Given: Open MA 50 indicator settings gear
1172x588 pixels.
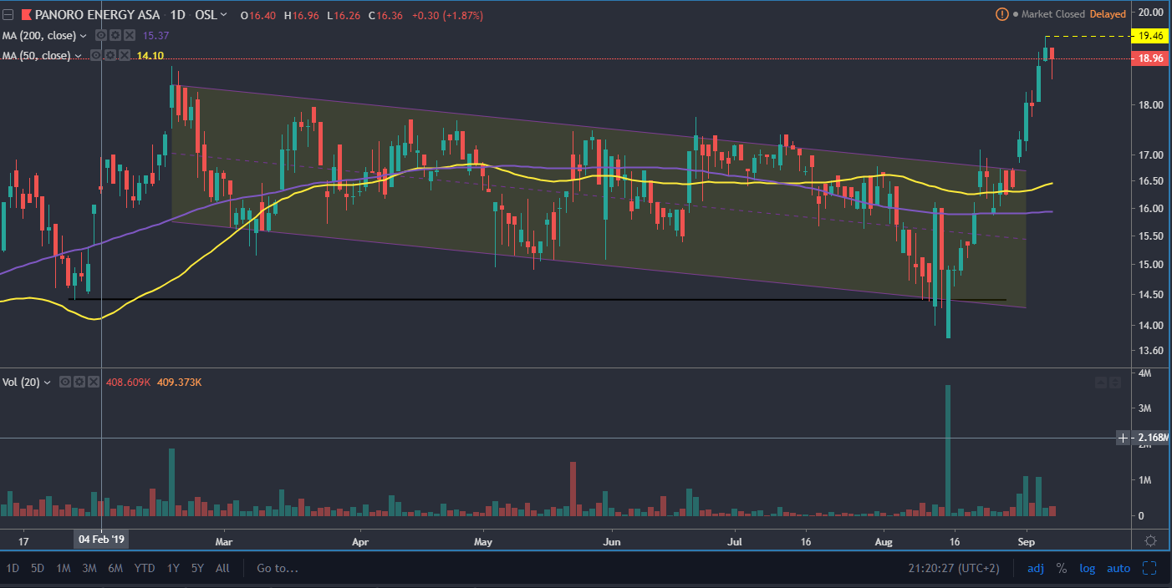Looking at the screenshot, I should pyautogui.click(x=110, y=55).
